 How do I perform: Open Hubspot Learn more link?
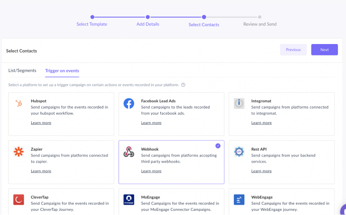41,123
